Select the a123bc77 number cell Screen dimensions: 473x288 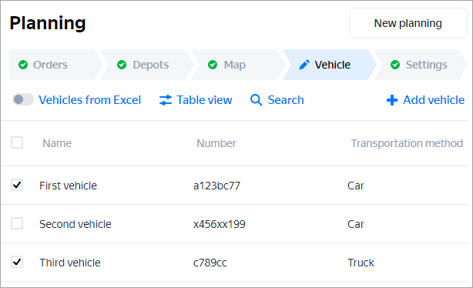tap(216, 186)
